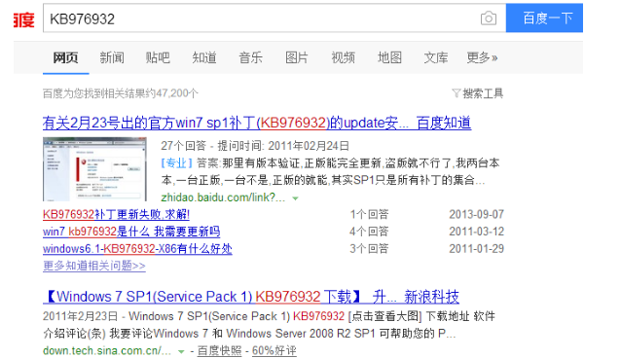Click the Baidu logo
Viewport: 621px width, 358px height.
click(x=24, y=19)
